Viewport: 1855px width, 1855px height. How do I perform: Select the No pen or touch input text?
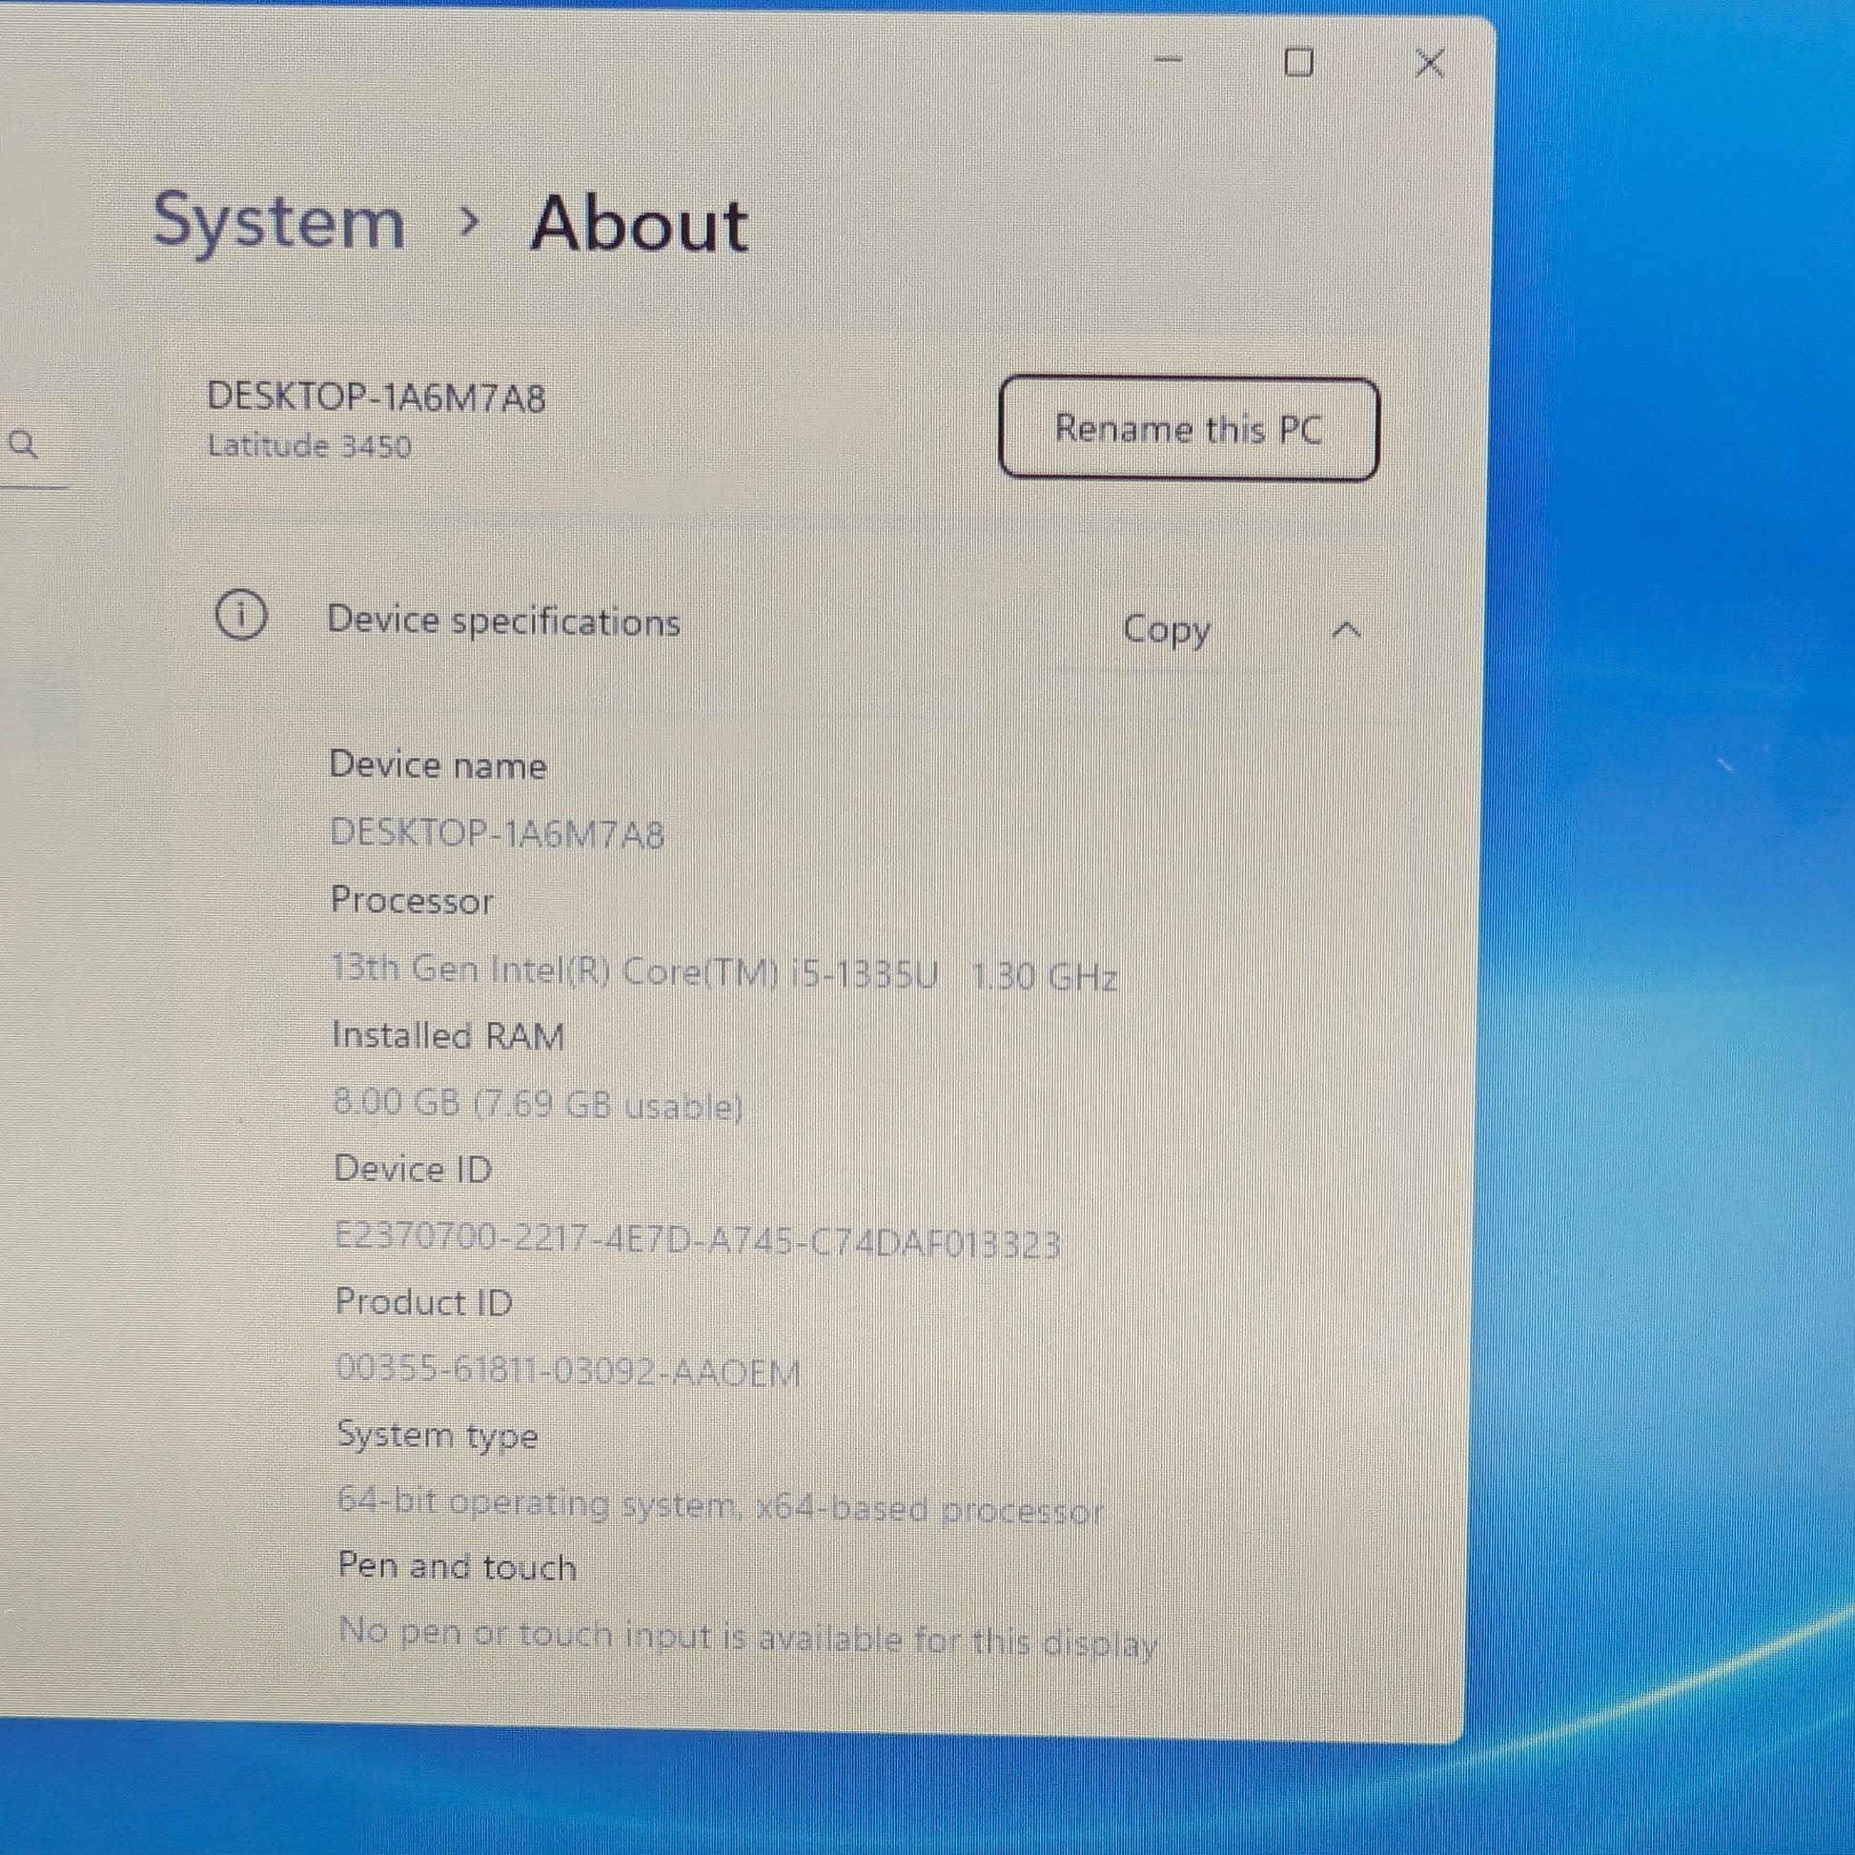click(x=749, y=1637)
